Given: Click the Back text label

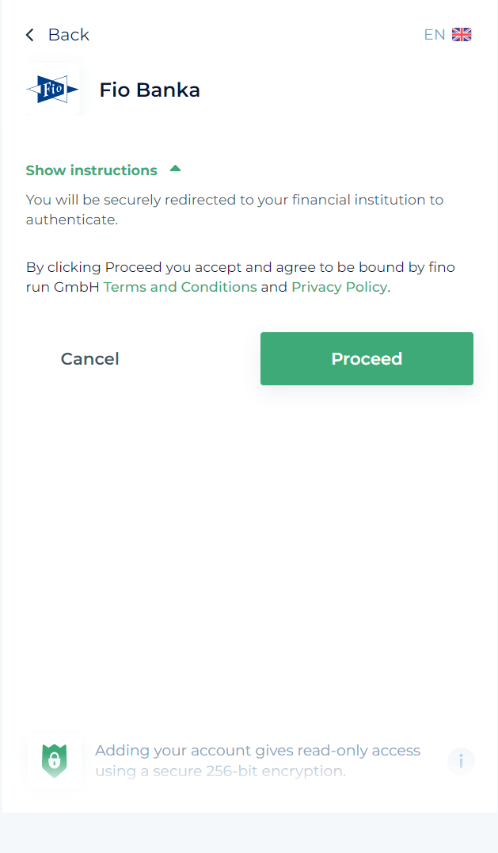Looking at the screenshot, I should coord(69,35).
